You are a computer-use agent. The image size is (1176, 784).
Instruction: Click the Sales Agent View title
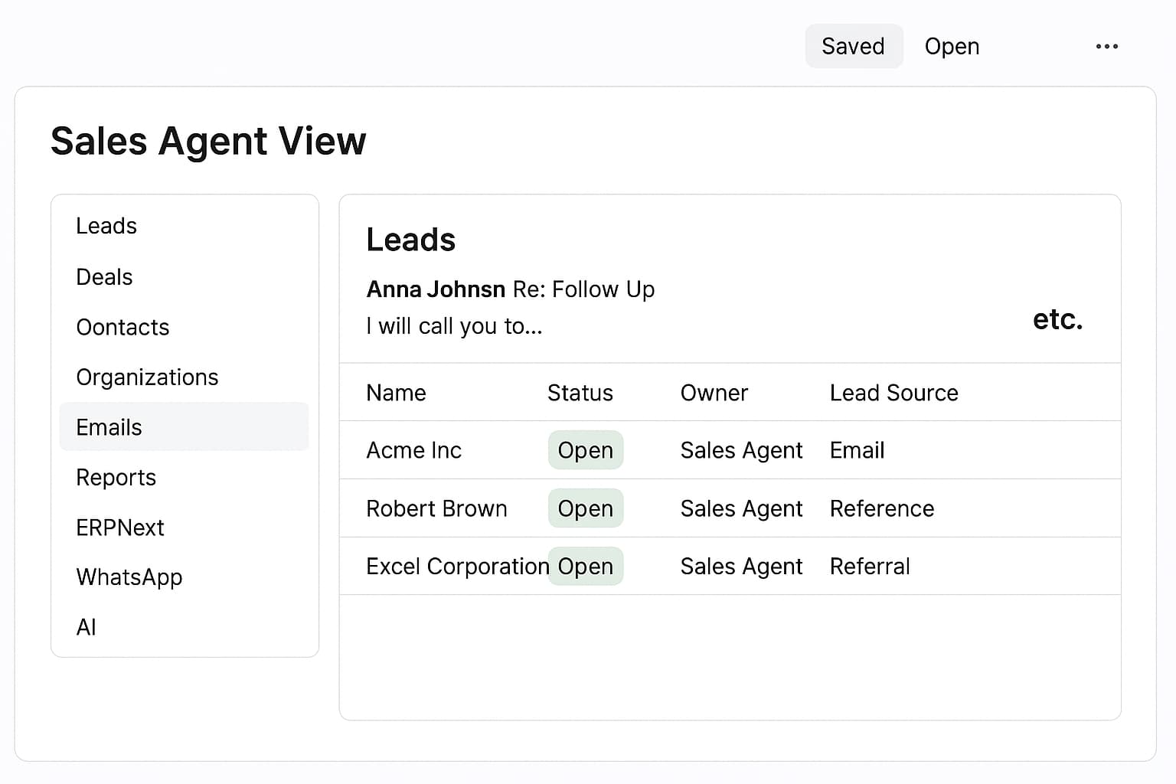coord(208,142)
